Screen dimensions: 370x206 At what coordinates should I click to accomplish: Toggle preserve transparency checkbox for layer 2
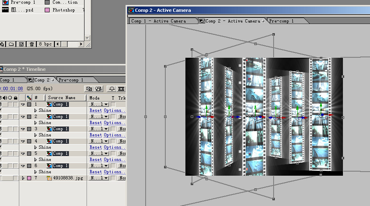pyautogui.click(x=113, y=116)
